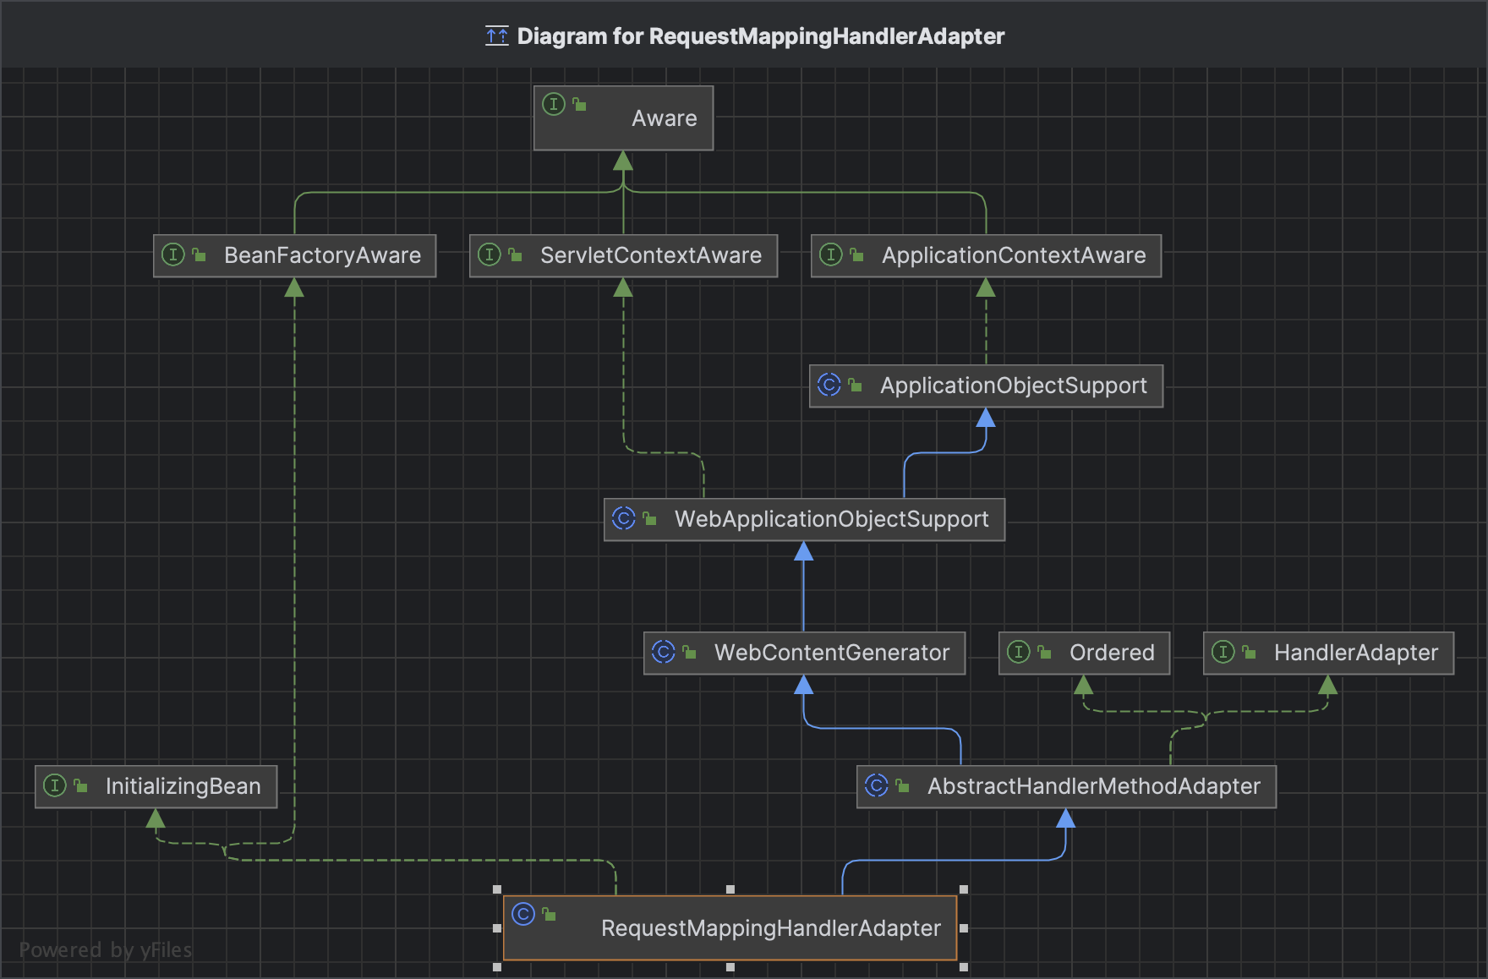Click the class icon on RequestMappingHandlerAdapter node
This screenshot has width=1488, height=979.
click(x=523, y=914)
